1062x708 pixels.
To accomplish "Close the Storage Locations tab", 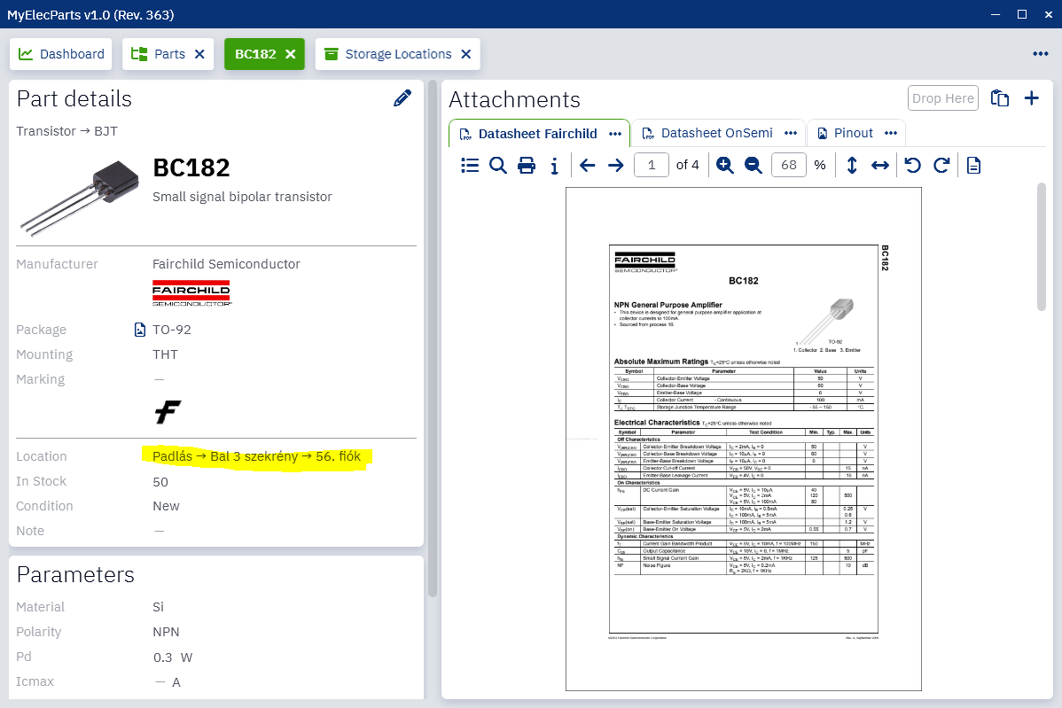I will pyautogui.click(x=466, y=54).
